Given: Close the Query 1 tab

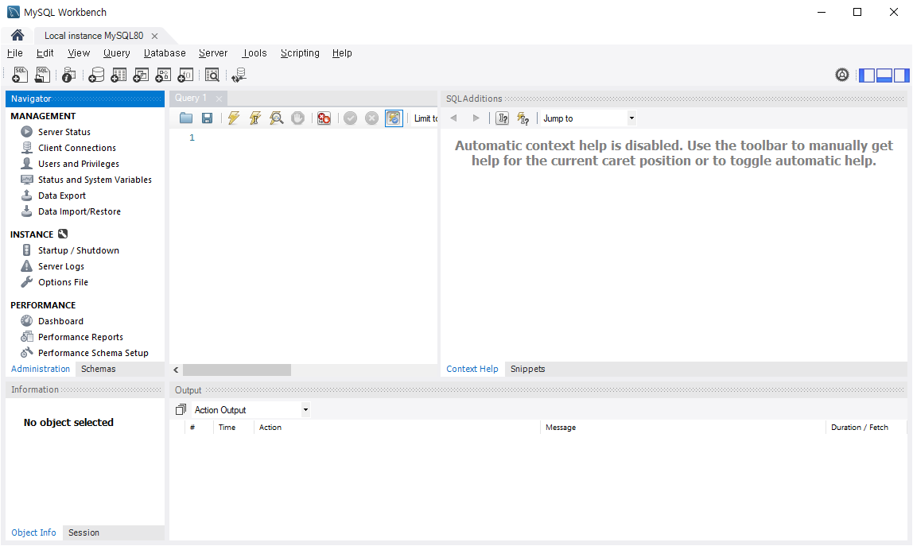Looking at the screenshot, I should [x=219, y=99].
